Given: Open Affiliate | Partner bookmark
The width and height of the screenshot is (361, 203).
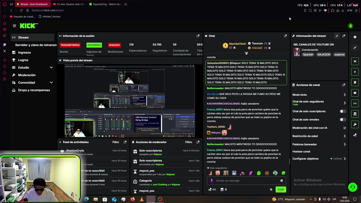Looking at the screenshot, I should [x=49, y=17].
